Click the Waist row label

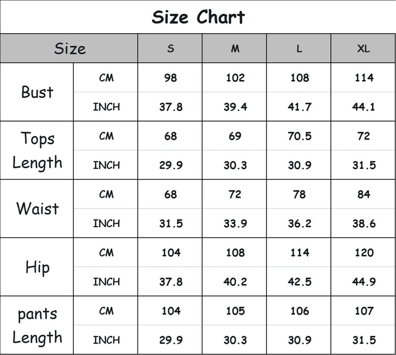point(37,208)
